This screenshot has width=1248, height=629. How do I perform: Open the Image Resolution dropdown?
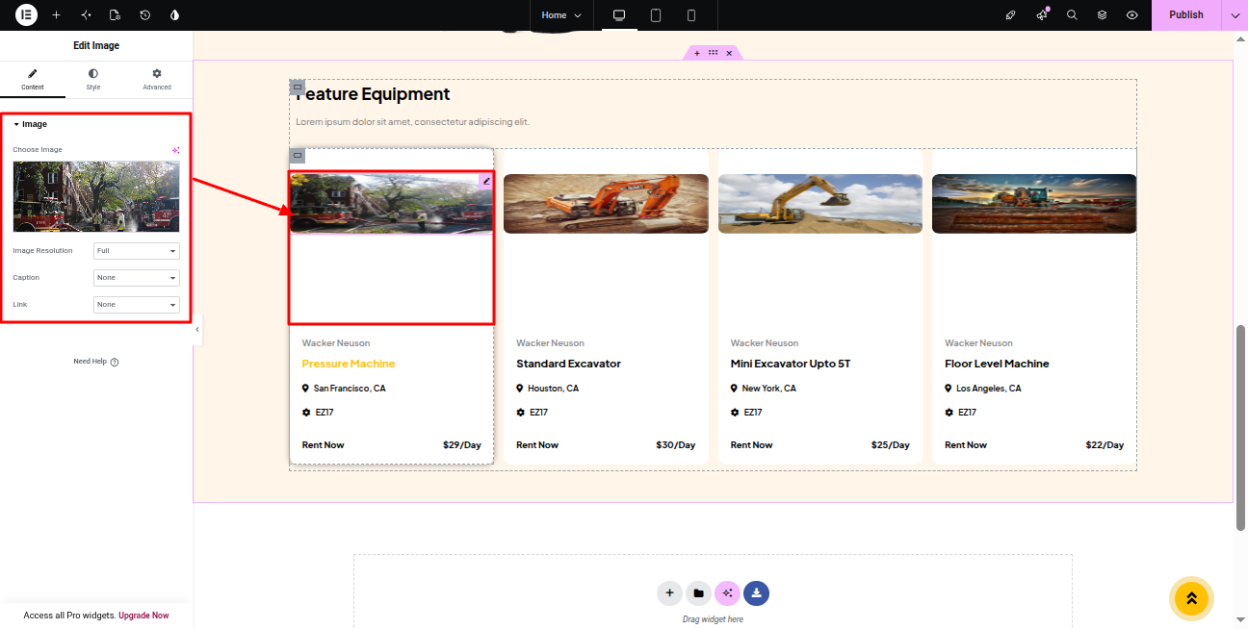(137, 251)
